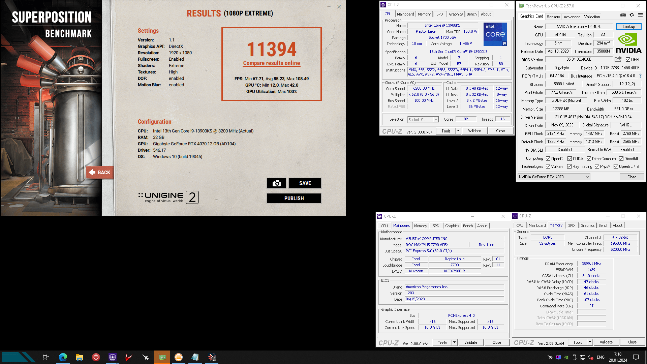Open the GPU-Z hamburger menu
The height and width of the screenshot is (364, 647).
(640, 15)
